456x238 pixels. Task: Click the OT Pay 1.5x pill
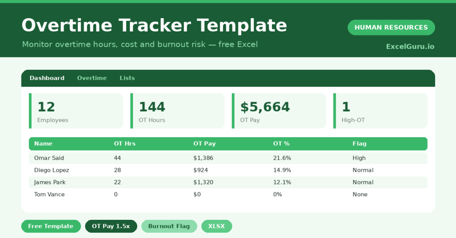111,226
